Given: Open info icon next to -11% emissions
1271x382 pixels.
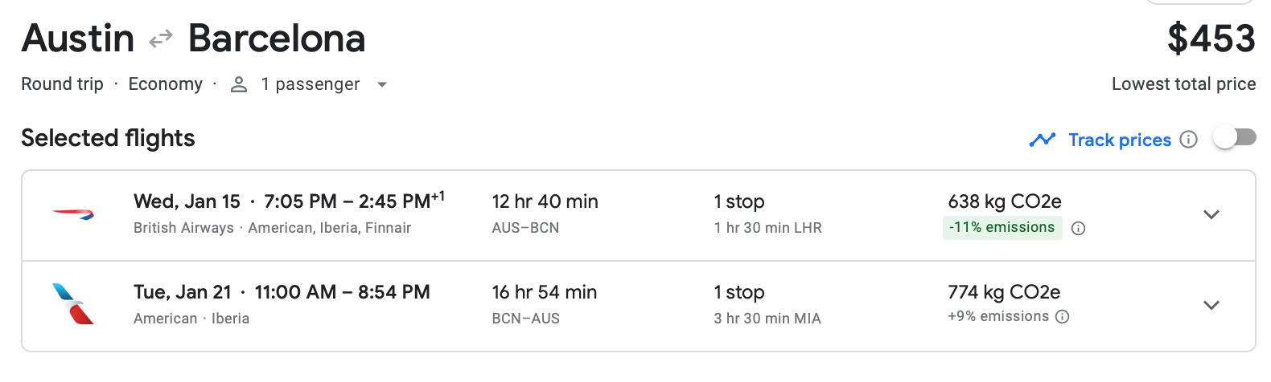Looking at the screenshot, I should point(1079,228).
